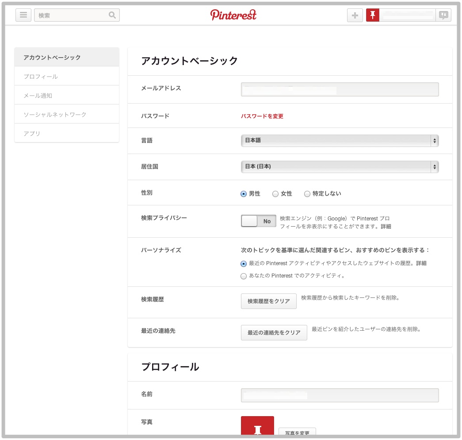
Task: Select 特定しない gender radio button
Action: pos(307,194)
